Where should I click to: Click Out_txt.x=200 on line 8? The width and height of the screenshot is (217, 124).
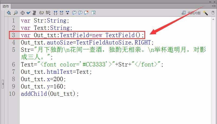[43, 79]
